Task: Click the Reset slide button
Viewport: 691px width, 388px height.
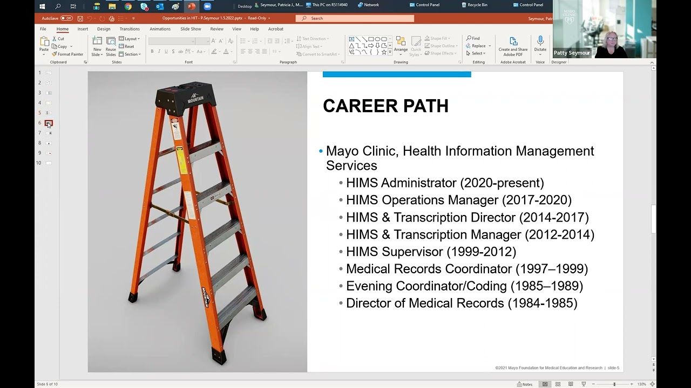Action: pyautogui.click(x=126, y=46)
